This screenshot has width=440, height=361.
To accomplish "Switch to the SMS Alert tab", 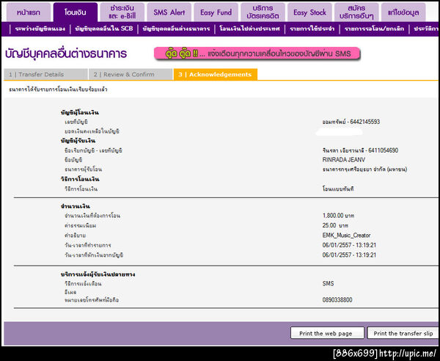I will (x=169, y=12).
